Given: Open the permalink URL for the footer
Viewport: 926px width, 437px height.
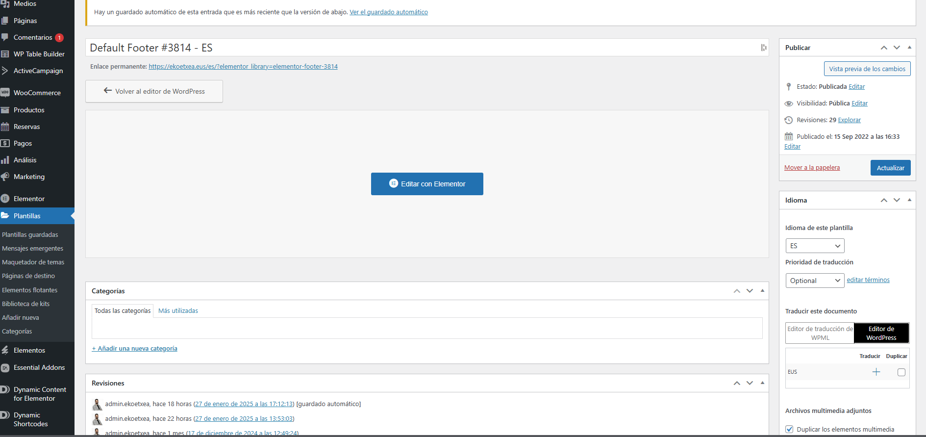Looking at the screenshot, I should coord(243,67).
